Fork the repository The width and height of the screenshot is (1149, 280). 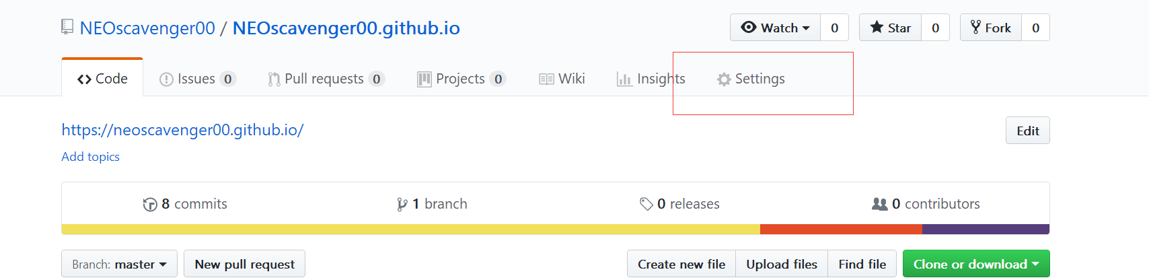[x=991, y=28]
